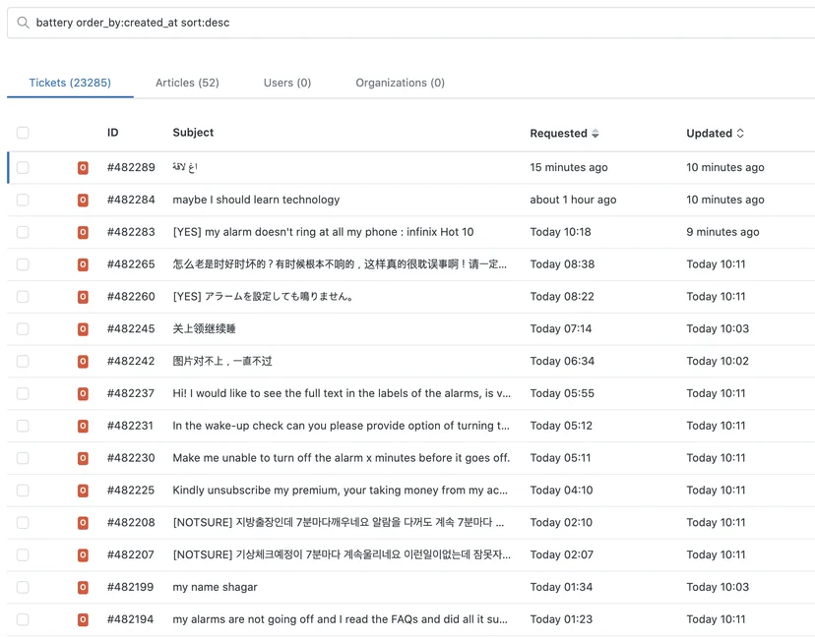815x638 pixels.
Task: Click 'Today 10:18' requested time
Action: pos(560,232)
